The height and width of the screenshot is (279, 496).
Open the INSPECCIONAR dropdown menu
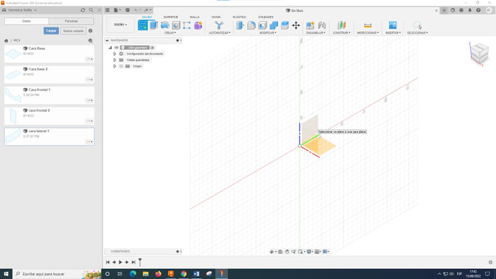pos(368,32)
